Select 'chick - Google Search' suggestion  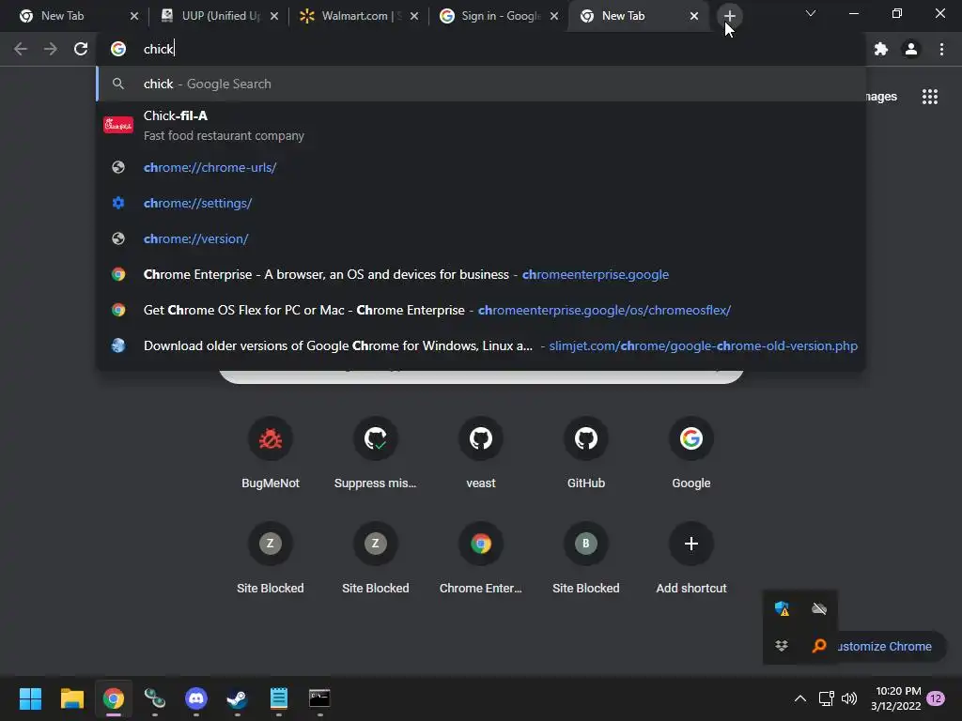pos(481,84)
